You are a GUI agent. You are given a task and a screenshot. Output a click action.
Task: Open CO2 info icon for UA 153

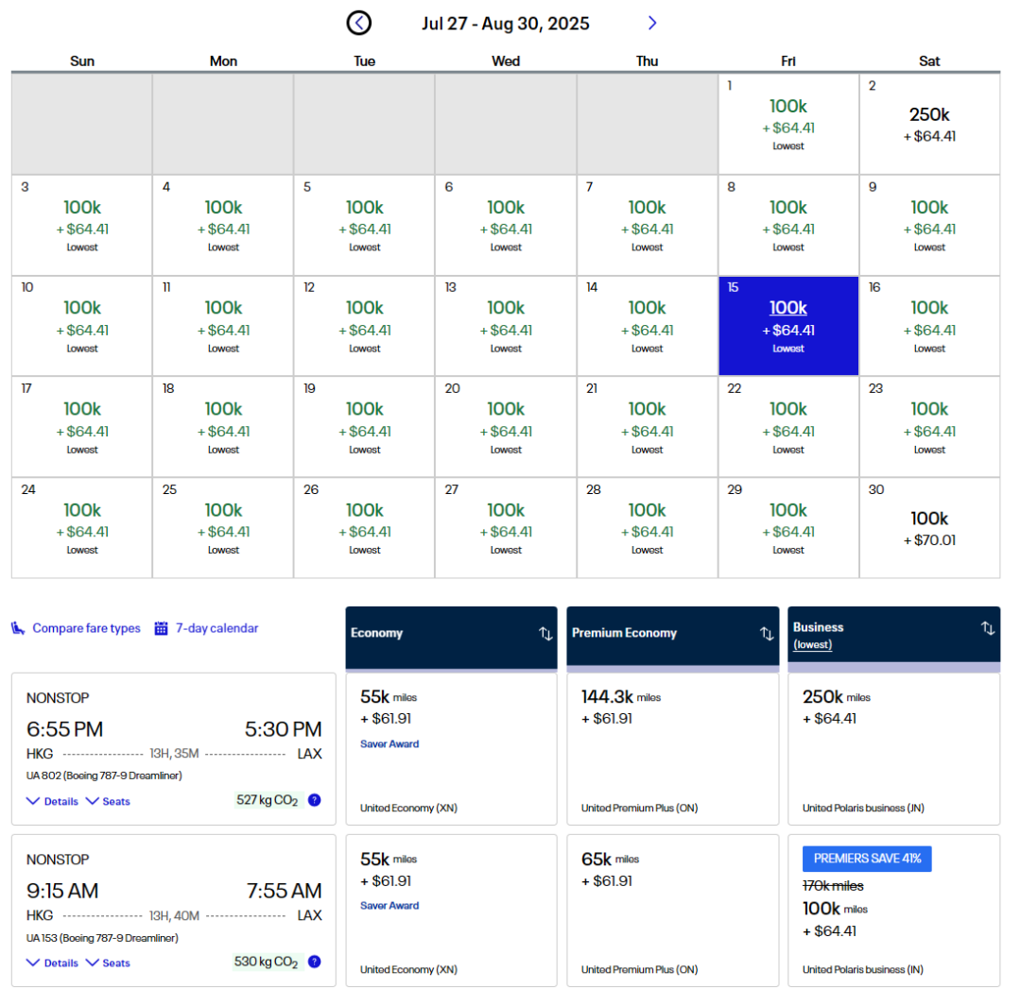[x=315, y=962]
